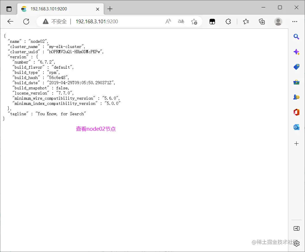305x252 pixels.
Task: Refresh the current page
Action: pos(26,22)
